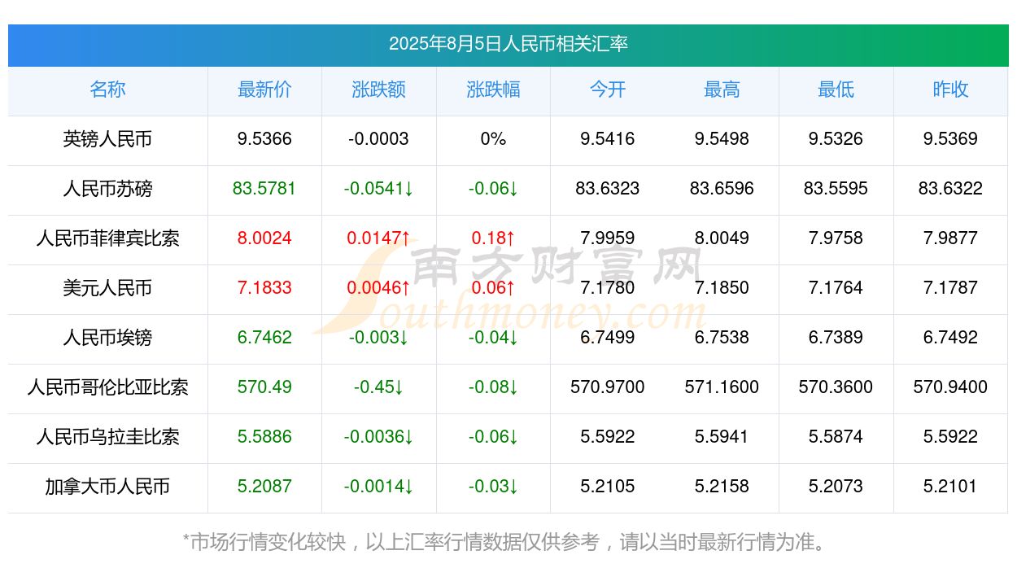1017x568 pixels.
Task: Click previous close 570.9400
Action: click(x=950, y=387)
